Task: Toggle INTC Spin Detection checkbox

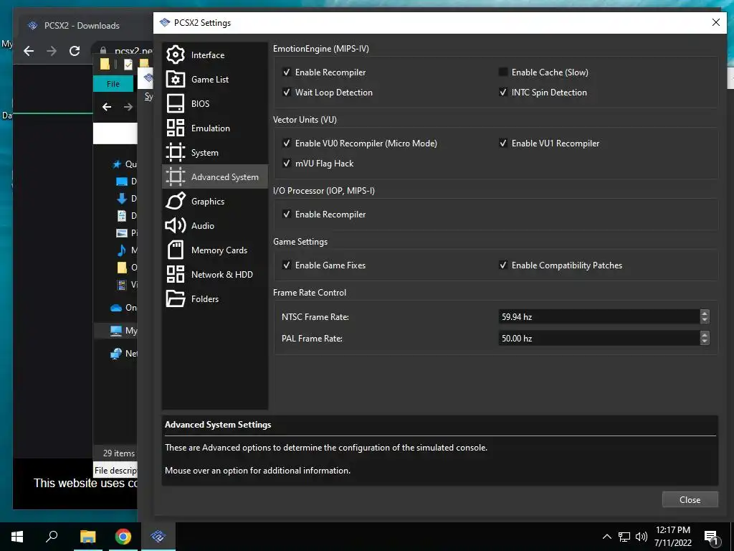Action: point(503,93)
